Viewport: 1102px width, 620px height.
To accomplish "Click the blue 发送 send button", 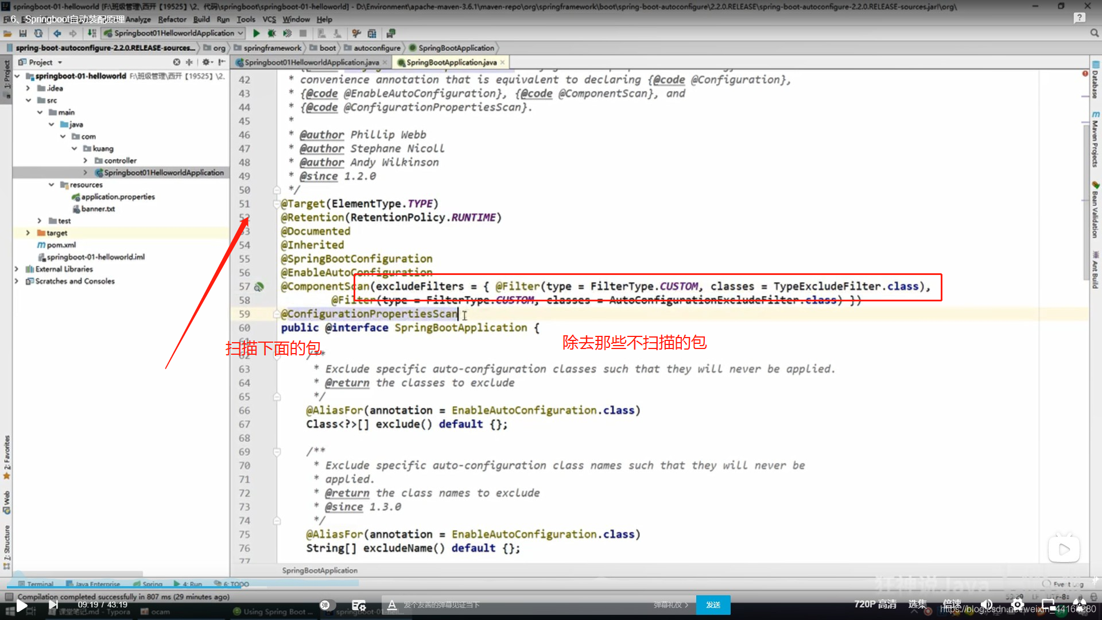I will click(x=713, y=604).
